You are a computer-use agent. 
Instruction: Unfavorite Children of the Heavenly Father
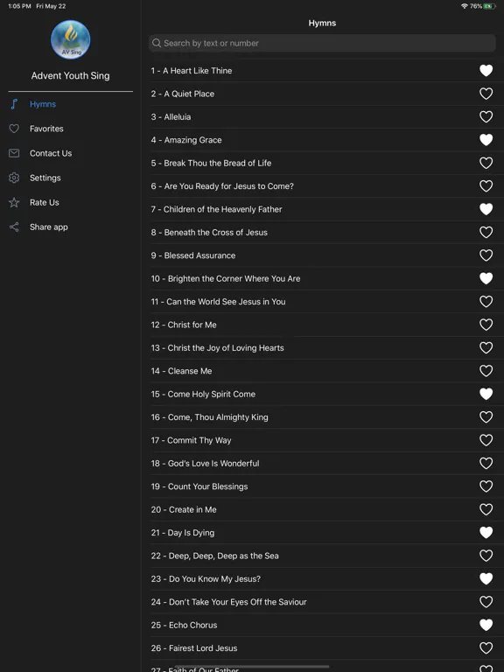[x=486, y=210]
